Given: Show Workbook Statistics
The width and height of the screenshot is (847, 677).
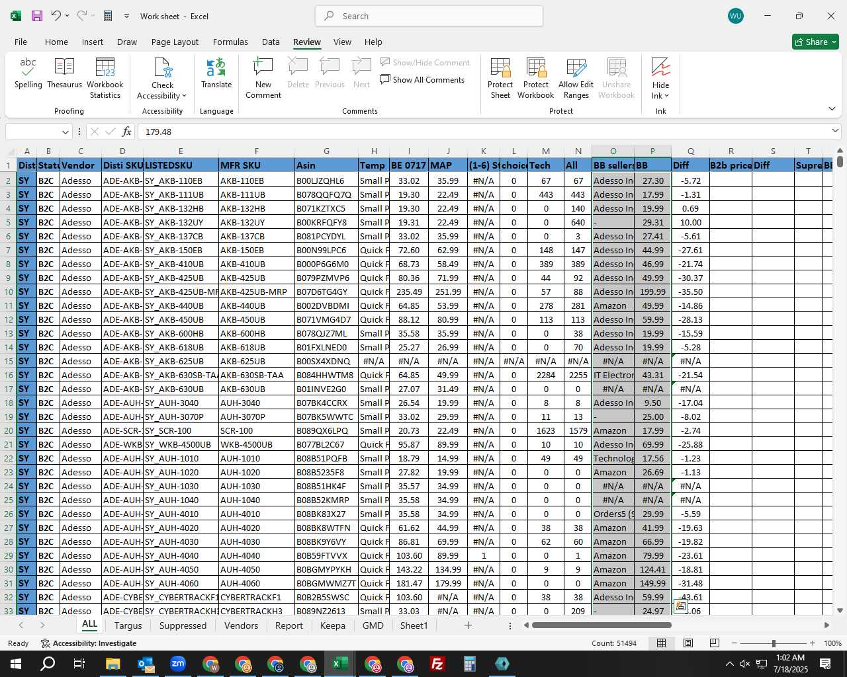Looking at the screenshot, I should pyautogui.click(x=105, y=79).
